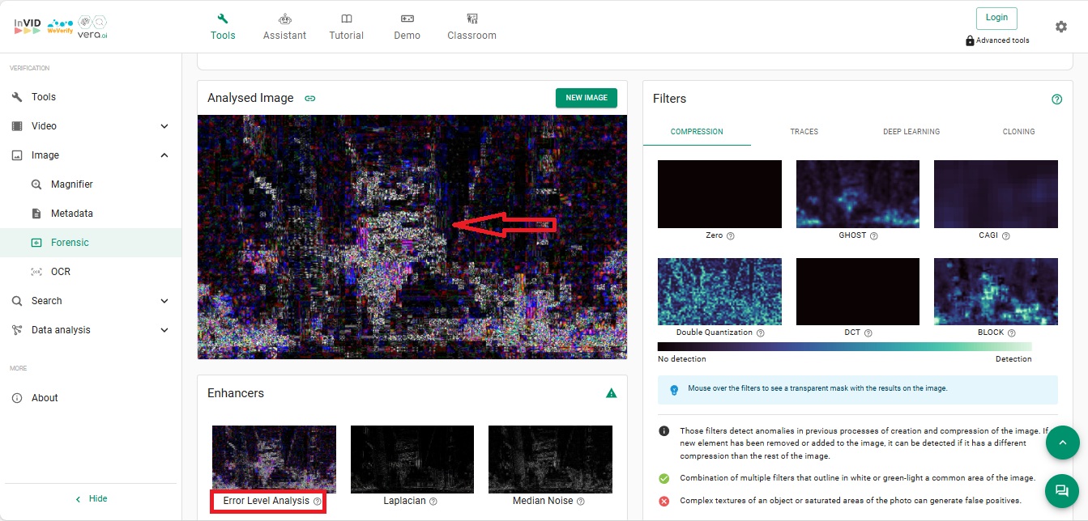
Task: Switch to the Deep Learning filters tab
Action: point(911,132)
